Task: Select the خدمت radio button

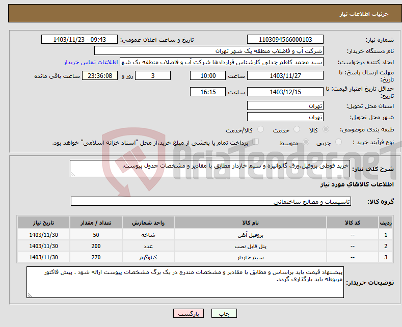Action: pos(297,129)
